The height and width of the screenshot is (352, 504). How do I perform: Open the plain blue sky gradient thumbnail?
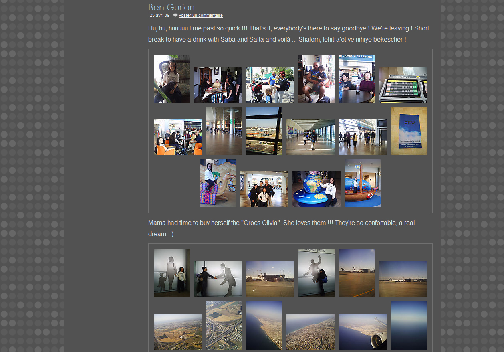coord(408,326)
